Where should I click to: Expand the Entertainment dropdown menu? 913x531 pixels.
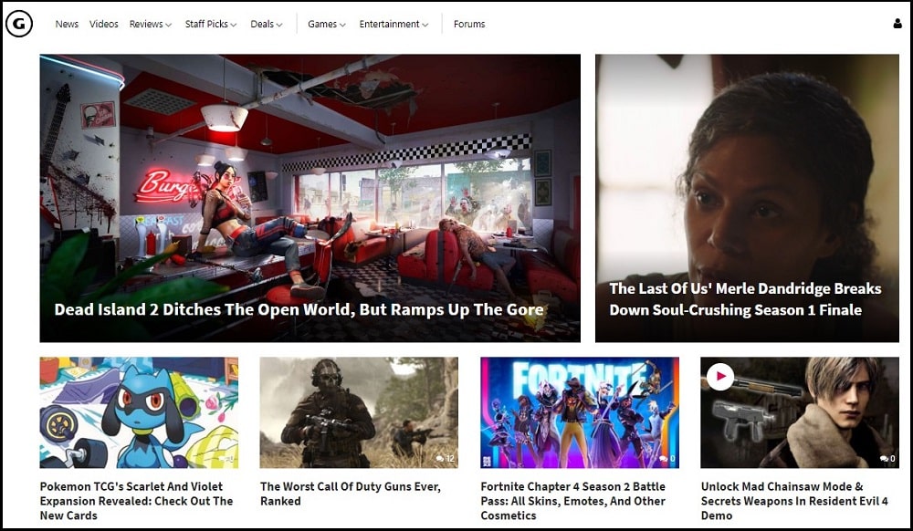[394, 24]
